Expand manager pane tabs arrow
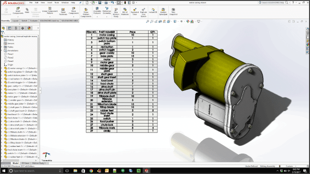The width and height of the screenshot is (310, 174). (38, 28)
